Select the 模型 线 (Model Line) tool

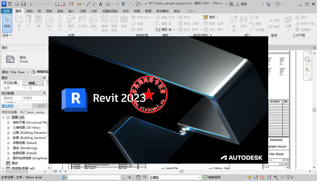(x=164, y=23)
